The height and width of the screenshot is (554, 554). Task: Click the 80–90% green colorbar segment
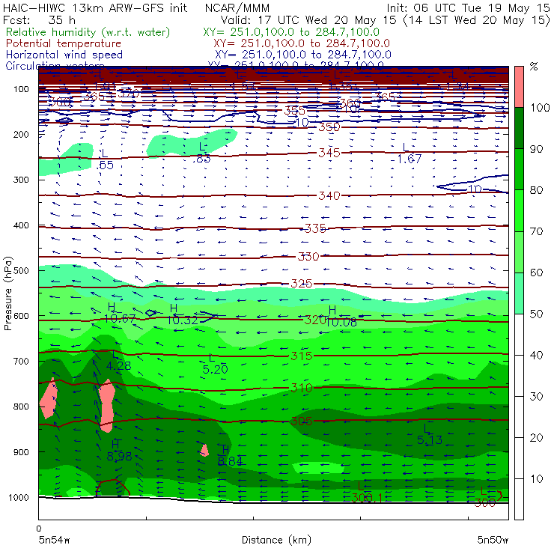[519, 169]
